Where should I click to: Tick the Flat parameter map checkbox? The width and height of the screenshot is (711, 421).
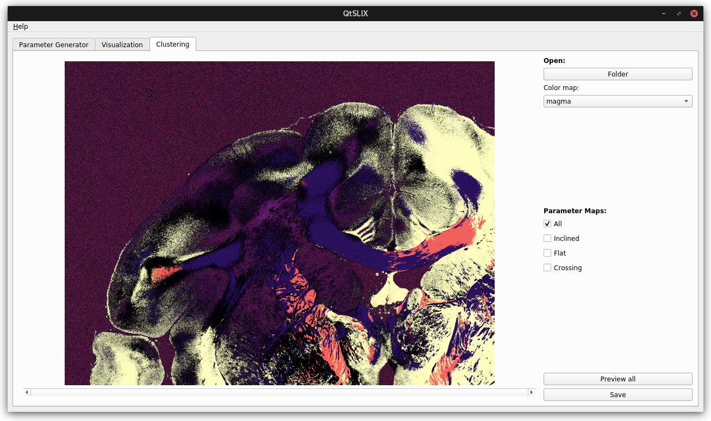point(547,253)
